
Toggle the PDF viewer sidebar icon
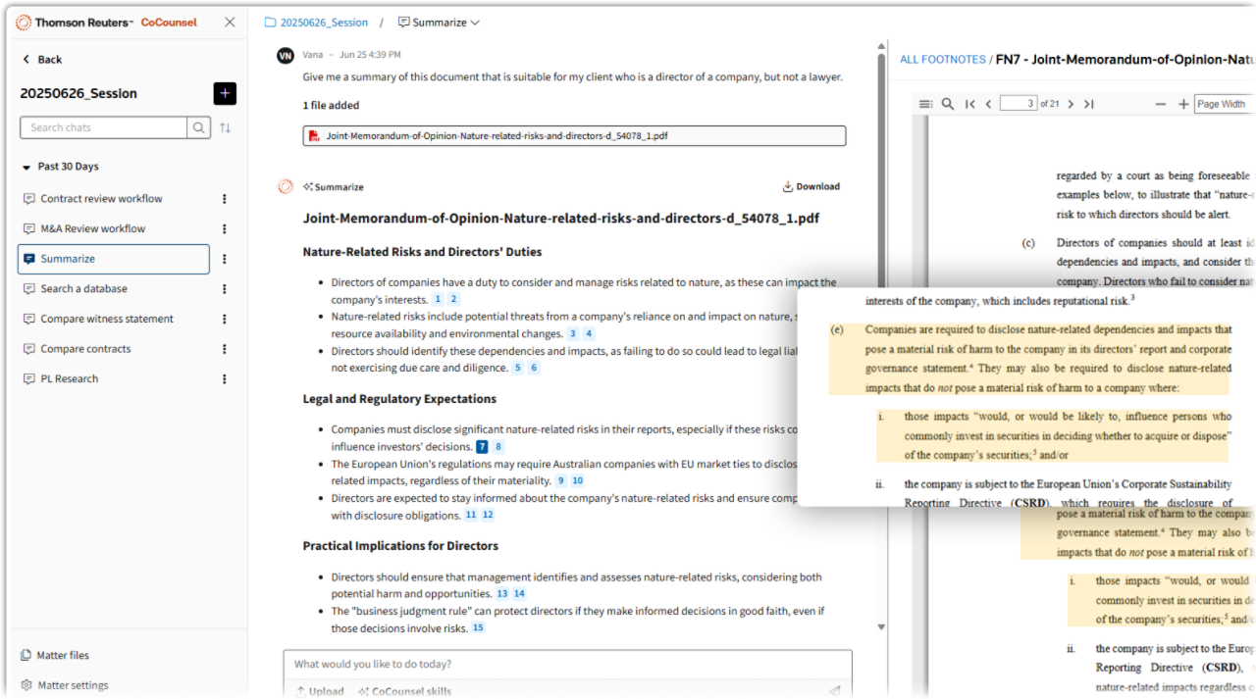[925, 104]
